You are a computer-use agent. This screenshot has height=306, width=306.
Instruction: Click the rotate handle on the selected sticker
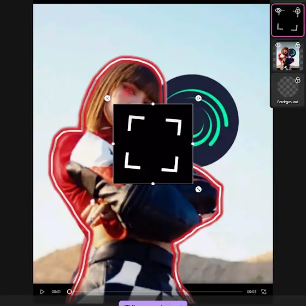coord(198,98)
